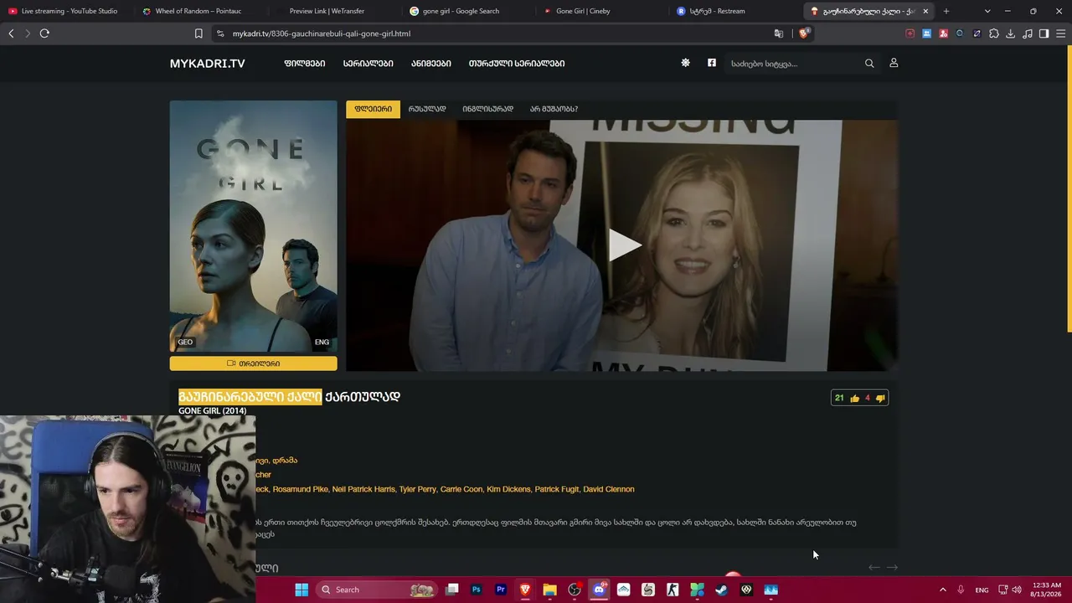
Task: Open Patrick Fugit cast link
Action: tap(557, 489)
